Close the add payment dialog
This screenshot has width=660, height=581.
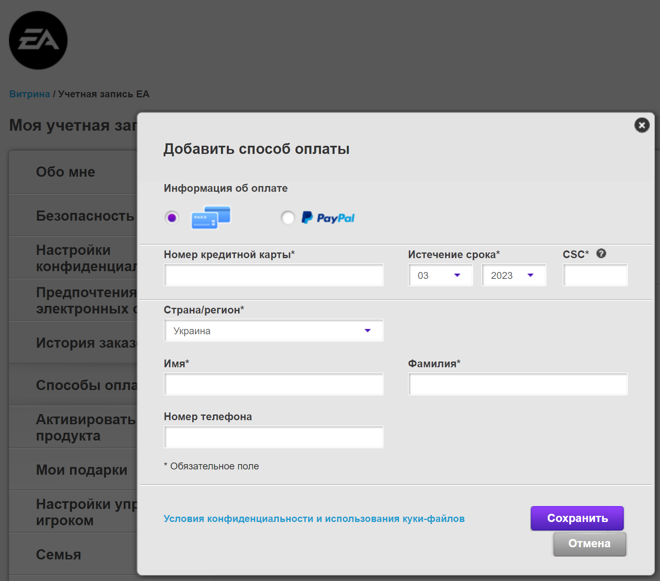(x=642, y=125)
